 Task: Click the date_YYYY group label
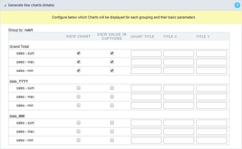(19, 81)
